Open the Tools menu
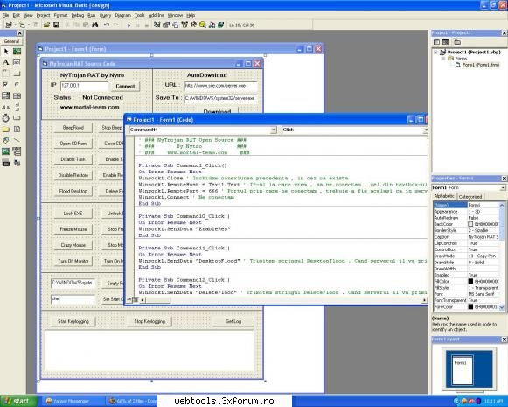 pyautogui.click(x=140, y=15)
